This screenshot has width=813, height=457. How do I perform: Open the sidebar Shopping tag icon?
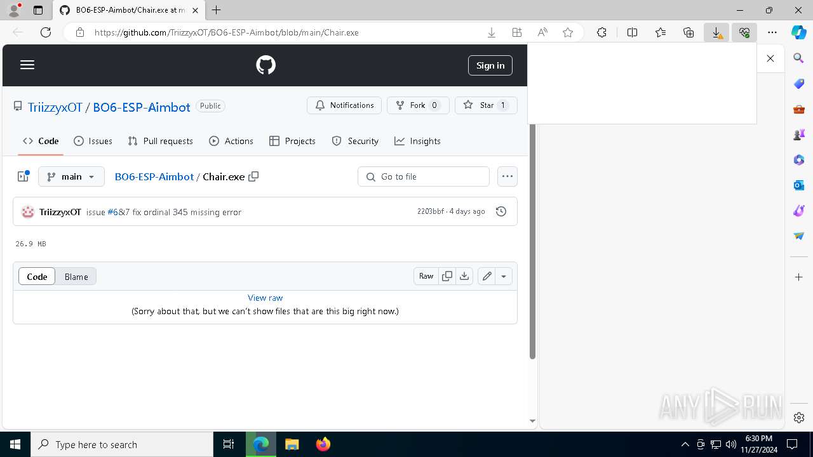799,84
